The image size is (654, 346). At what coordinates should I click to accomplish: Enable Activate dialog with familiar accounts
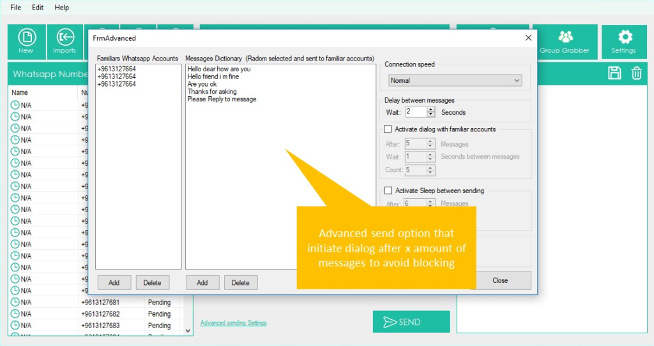388,129
